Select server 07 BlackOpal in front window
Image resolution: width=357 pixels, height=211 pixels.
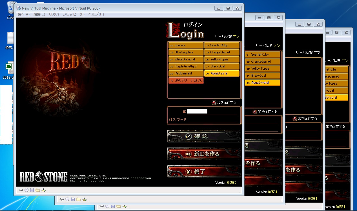click(x=222, y=66)
